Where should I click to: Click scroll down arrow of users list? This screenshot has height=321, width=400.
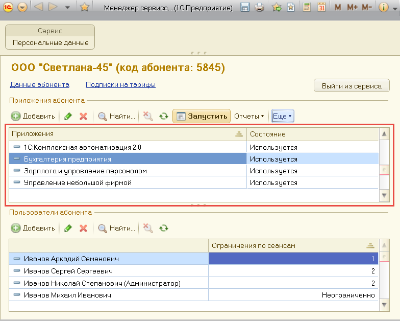(384, 305)
